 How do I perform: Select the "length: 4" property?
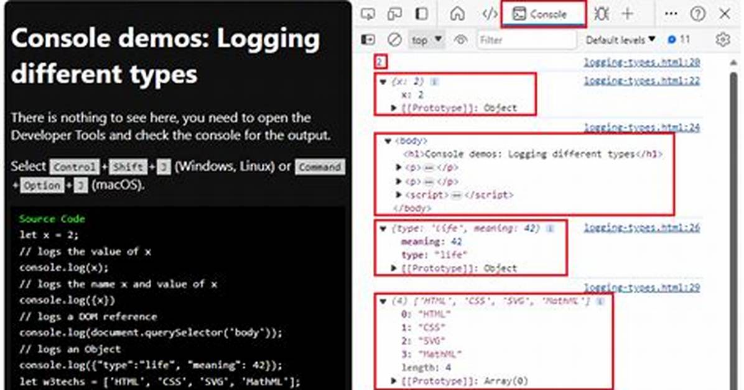[426, 367]
